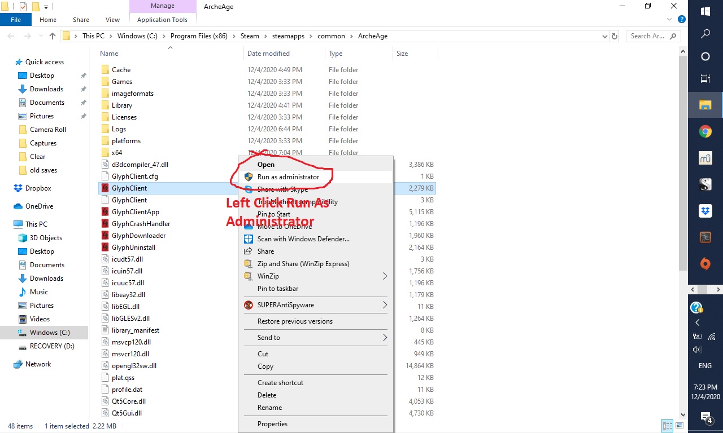
Task: Expand WinZip submenu arrow
Action: [x=385, y=276]
